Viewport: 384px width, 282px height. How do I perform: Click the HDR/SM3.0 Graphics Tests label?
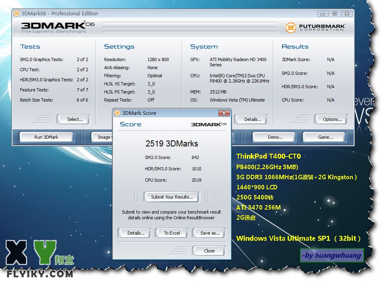tap(47, 80)
